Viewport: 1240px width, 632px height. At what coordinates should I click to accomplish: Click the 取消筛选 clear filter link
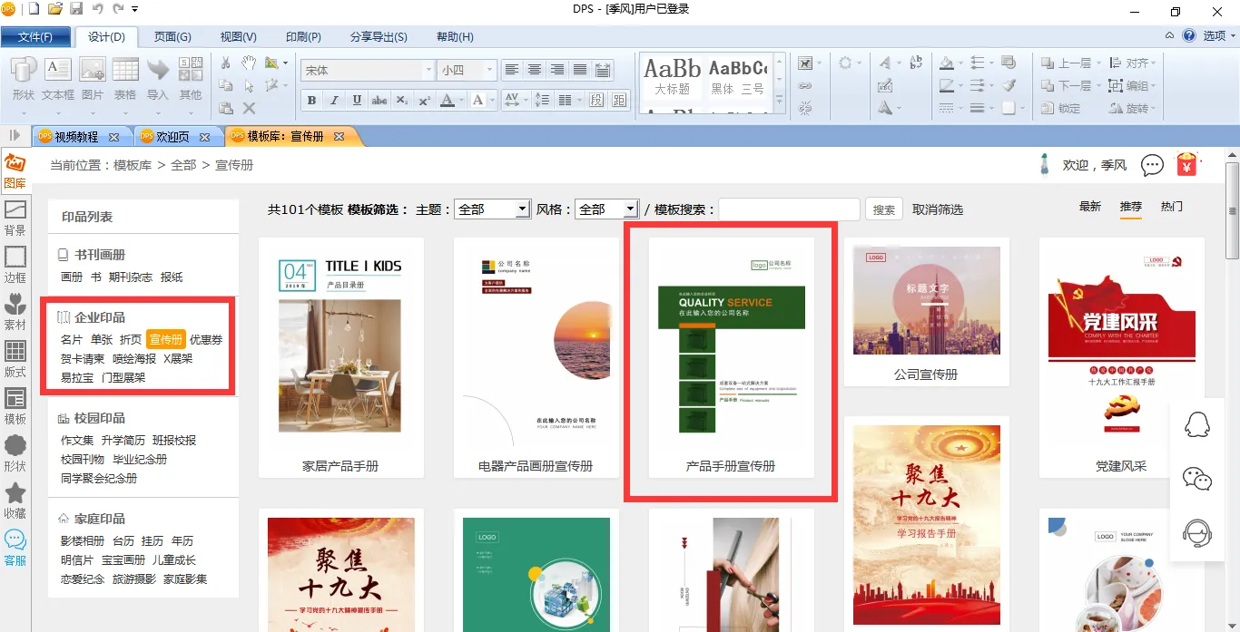pos(938,209)
